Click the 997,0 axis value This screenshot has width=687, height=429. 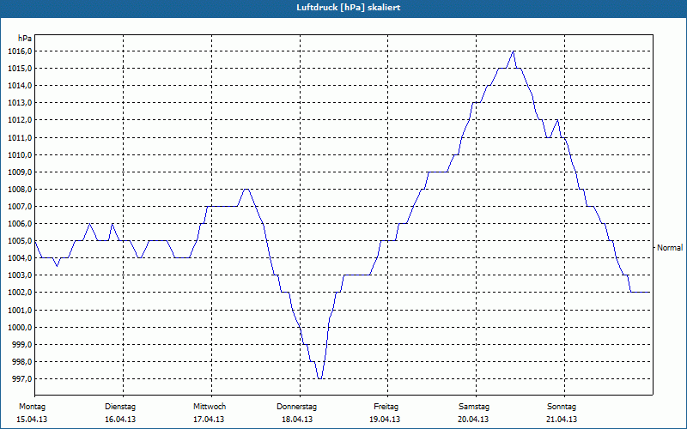tap(21, 378)
